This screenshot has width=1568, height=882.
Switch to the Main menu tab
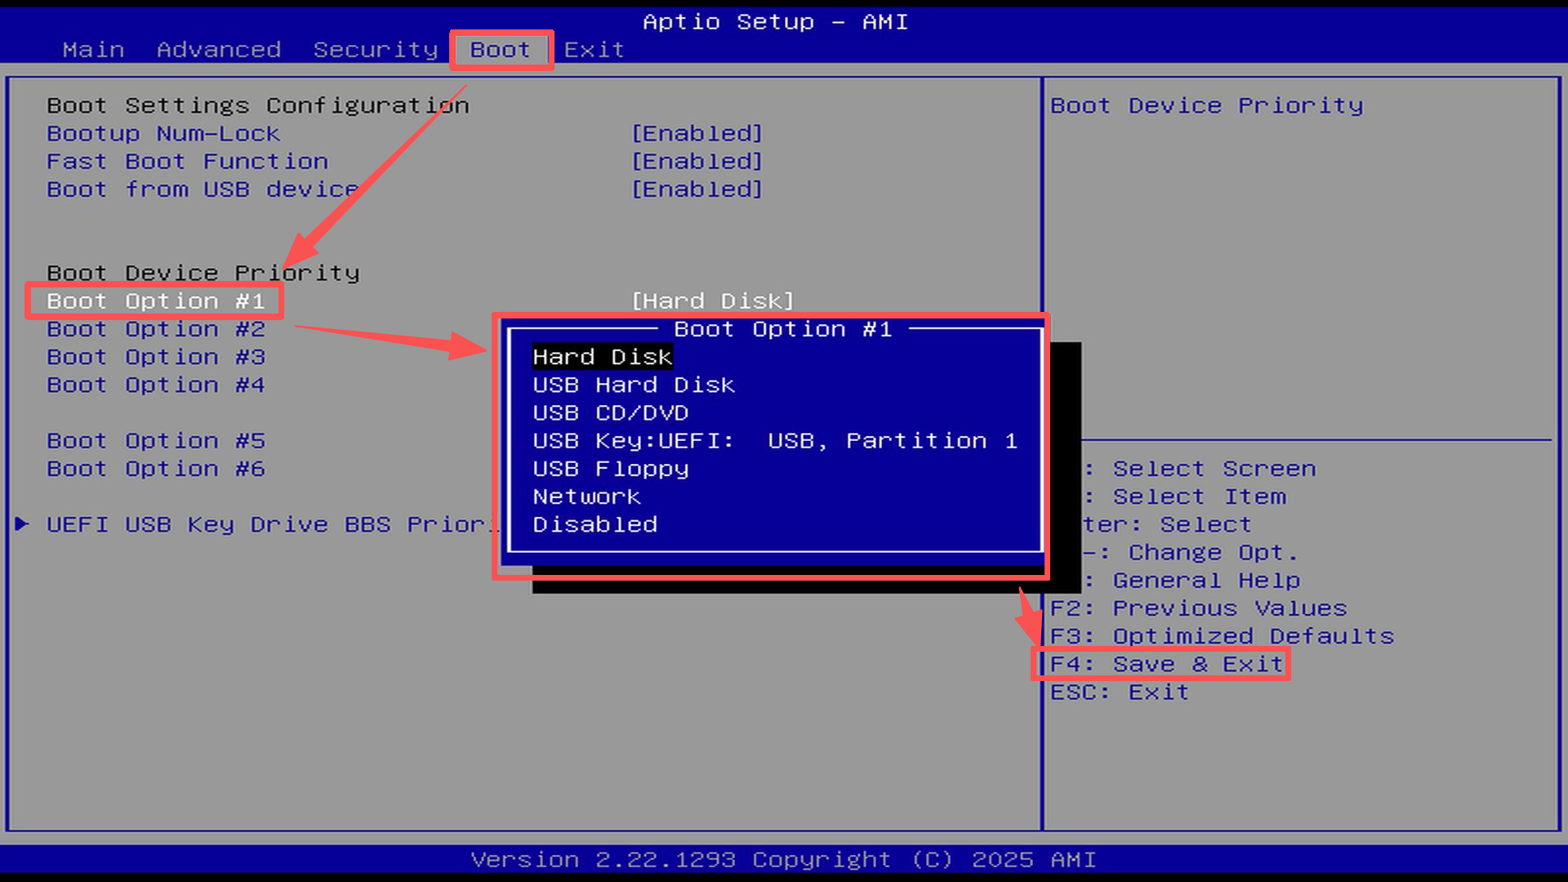coord(93,49)
